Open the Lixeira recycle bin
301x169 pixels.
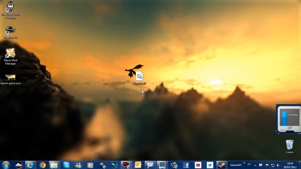[290, 146]
